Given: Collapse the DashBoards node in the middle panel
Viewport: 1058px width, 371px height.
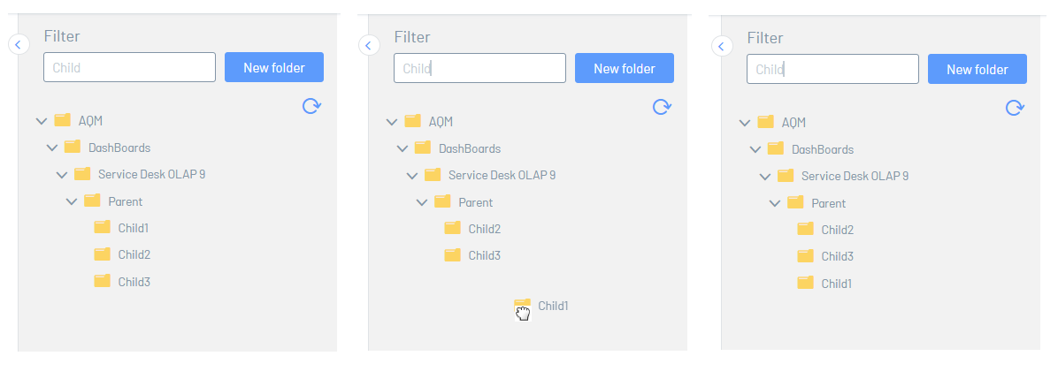Looking at the screenshot, I should click(402, 148).
